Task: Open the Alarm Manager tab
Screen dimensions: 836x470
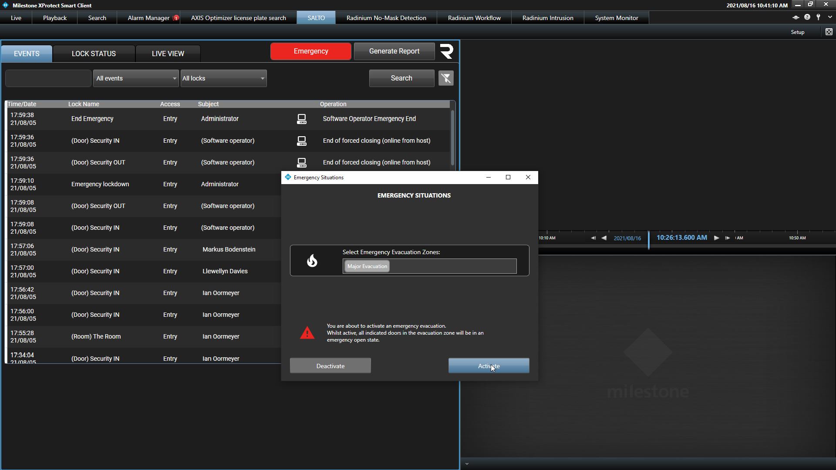Action: tap(148, 18)
